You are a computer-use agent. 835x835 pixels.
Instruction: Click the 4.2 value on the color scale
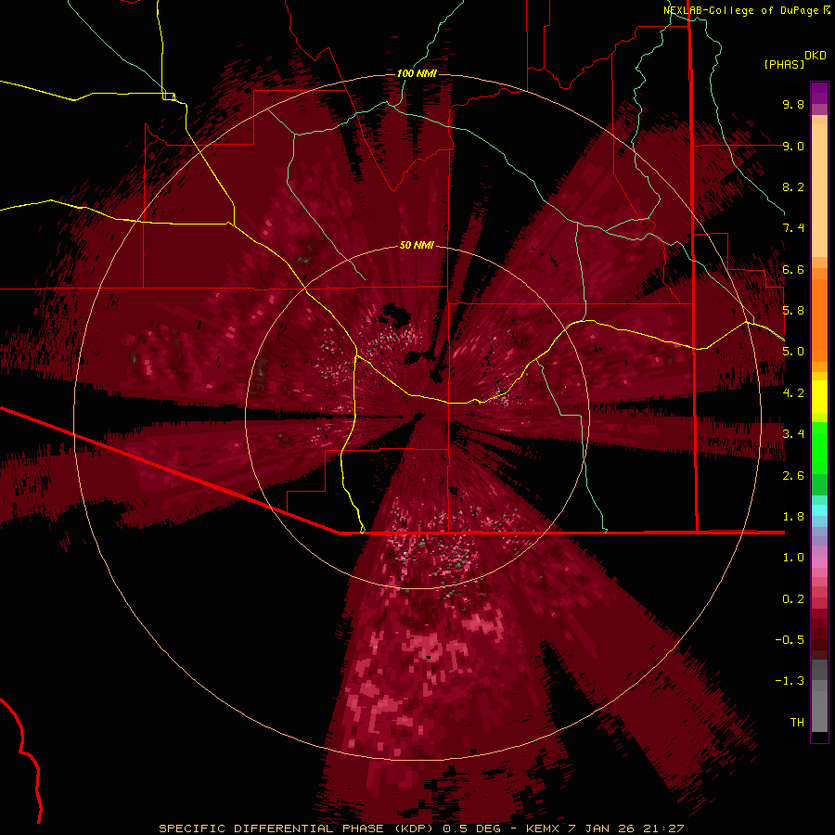(793, 393)
